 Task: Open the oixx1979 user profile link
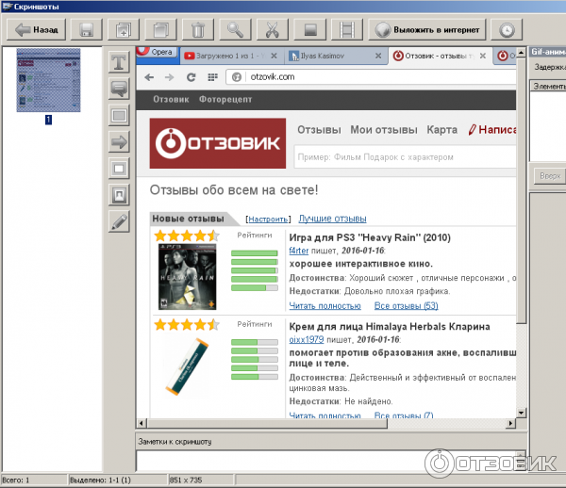306,339
